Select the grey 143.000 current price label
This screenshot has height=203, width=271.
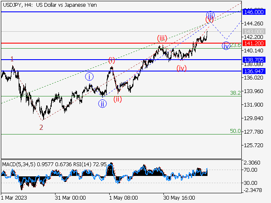(254, 32)
